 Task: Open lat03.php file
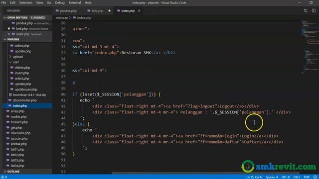17,160
